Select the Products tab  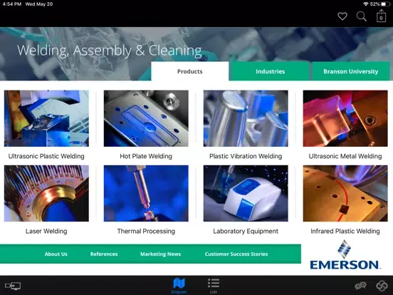[x=189, y=71]
